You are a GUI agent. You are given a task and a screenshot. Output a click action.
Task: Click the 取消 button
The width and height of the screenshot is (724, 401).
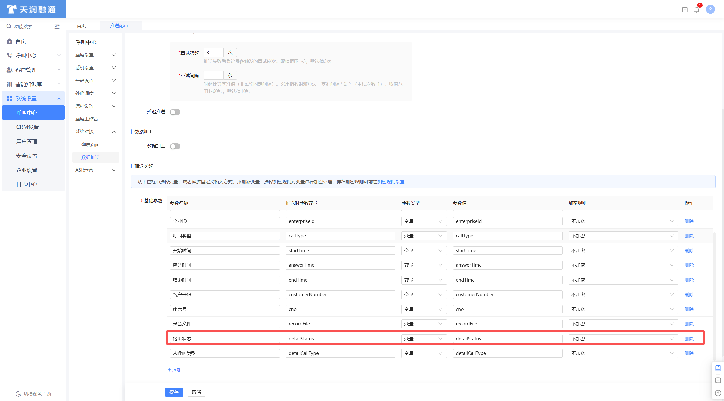pyautogui.click(x=196, y=392)
